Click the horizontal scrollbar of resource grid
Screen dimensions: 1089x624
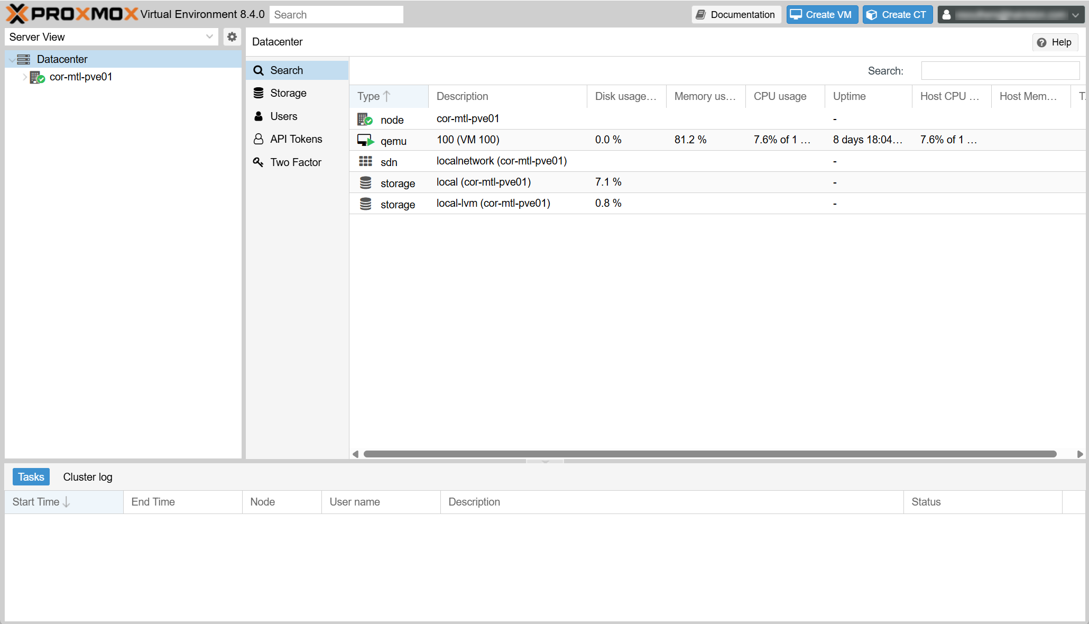[x=710, y=454]
